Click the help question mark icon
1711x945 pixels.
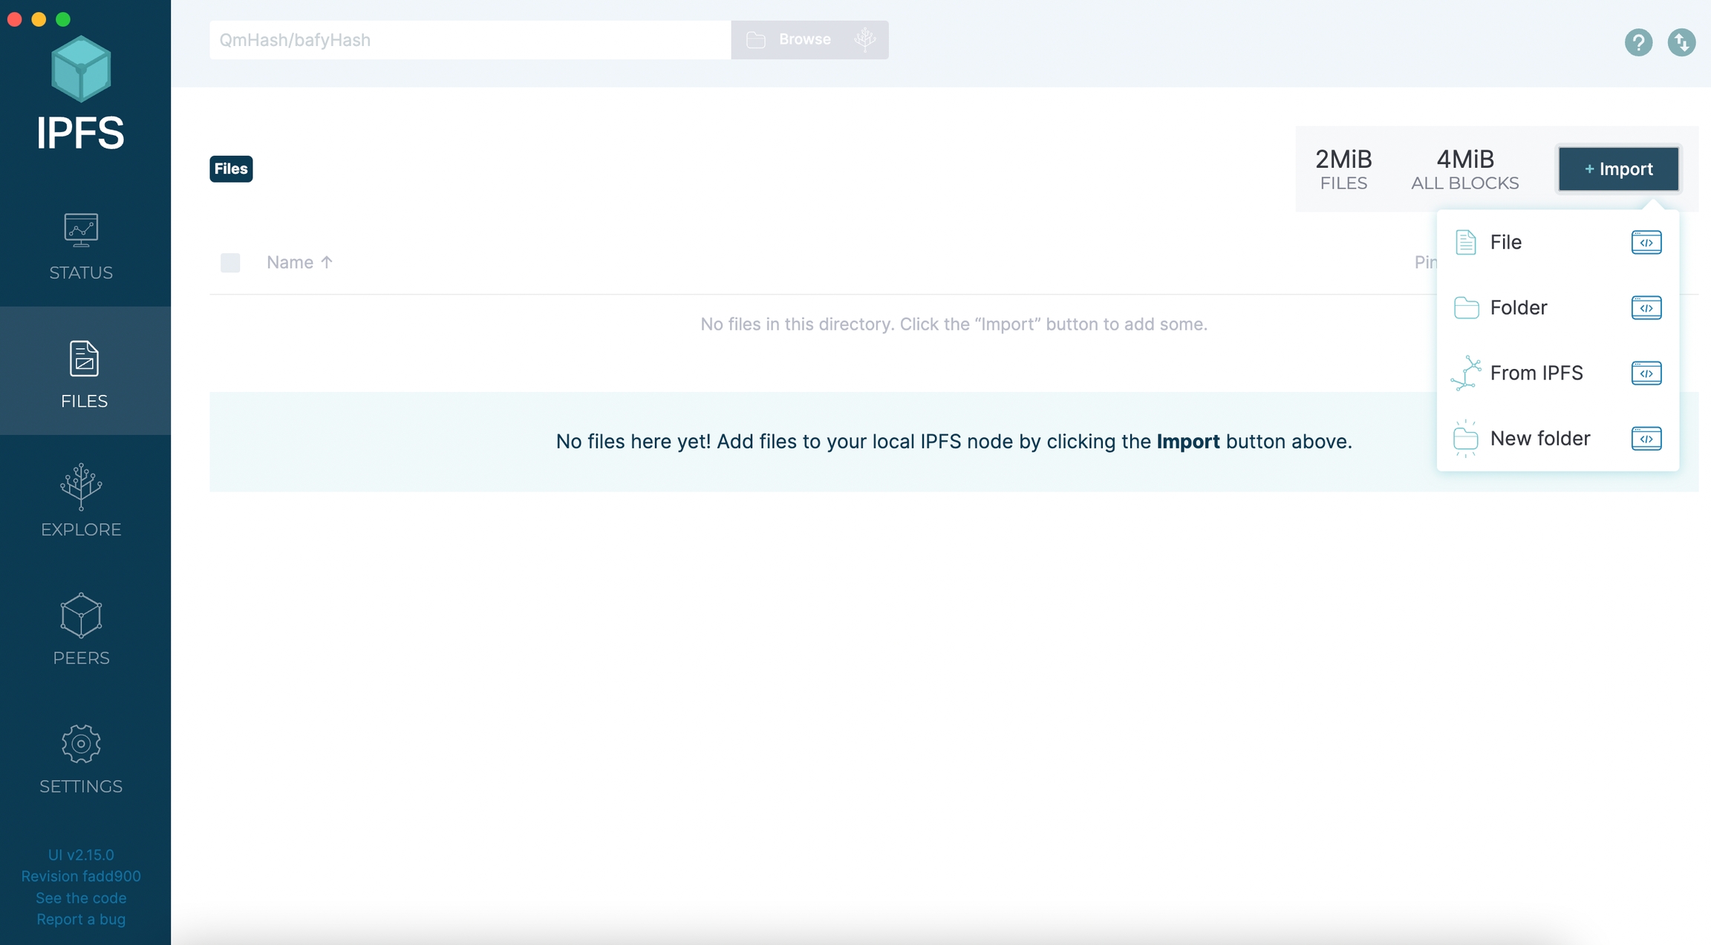click(1638, 42)
